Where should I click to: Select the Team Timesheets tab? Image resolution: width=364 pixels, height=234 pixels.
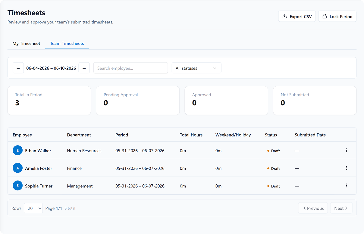coord(67,43)
